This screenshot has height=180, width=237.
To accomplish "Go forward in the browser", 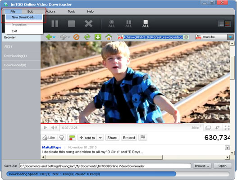I will pyautogui.click(x=63, y=37).
